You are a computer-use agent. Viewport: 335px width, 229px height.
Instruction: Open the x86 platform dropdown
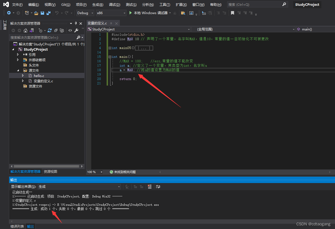[x=111, y=13]
